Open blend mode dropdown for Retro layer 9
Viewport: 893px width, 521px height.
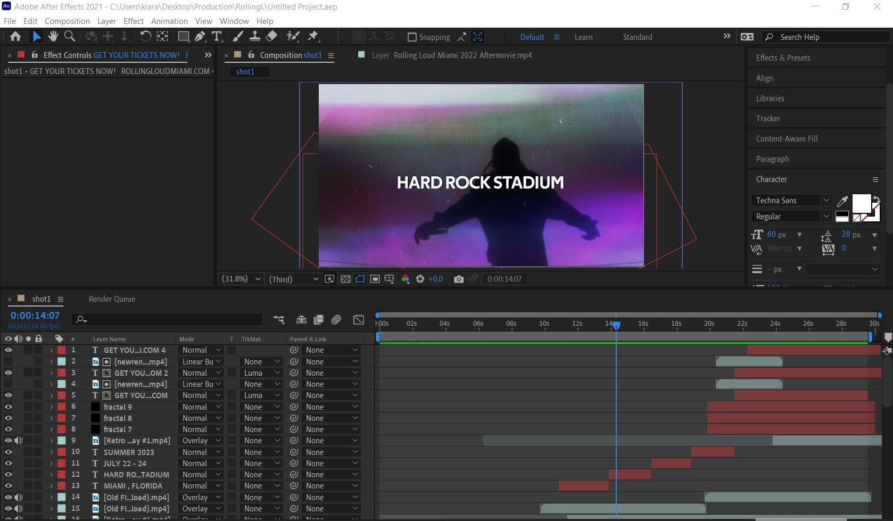click(201, 441)
